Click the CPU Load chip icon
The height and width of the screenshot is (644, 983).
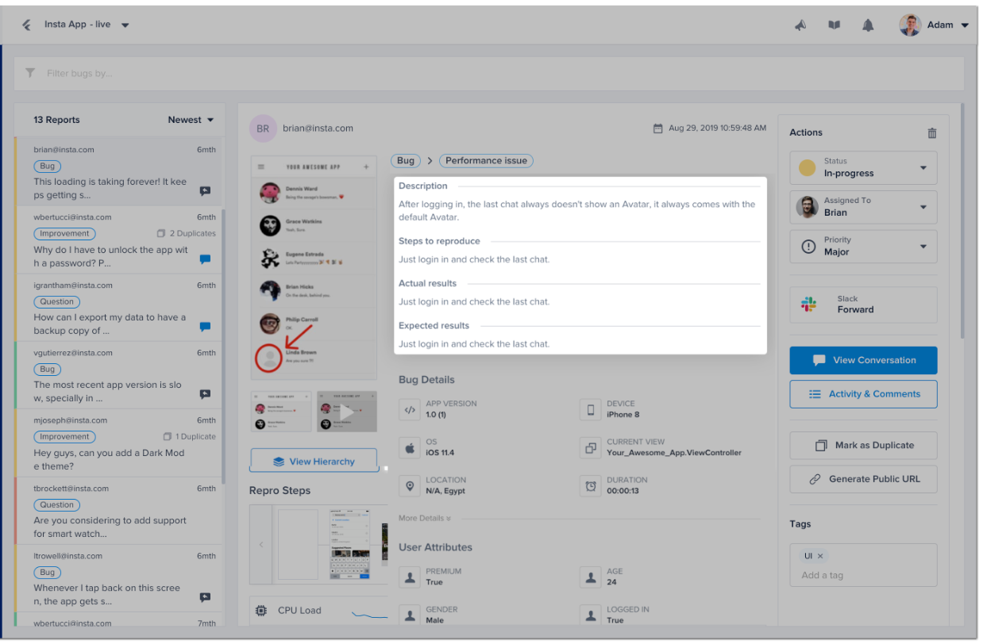click(260, 611)
